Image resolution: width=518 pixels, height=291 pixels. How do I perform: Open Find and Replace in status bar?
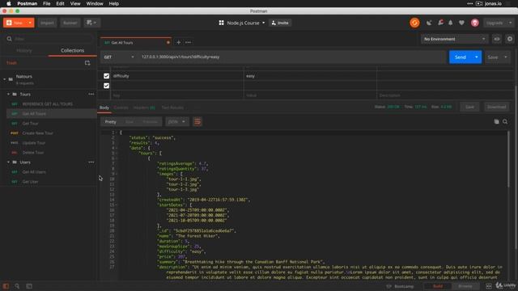tap(17, 286)
